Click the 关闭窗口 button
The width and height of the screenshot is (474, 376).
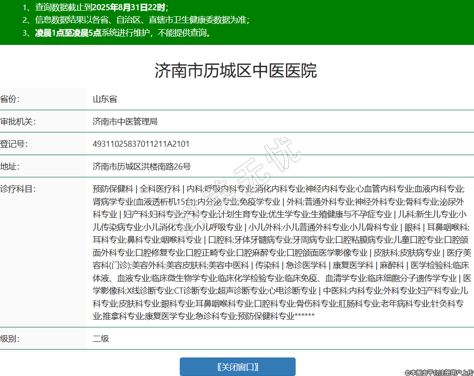(237, 367)
